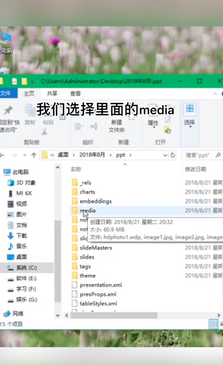Click the search magnifier icon
The height and width of the screenshot is (365, 223).
218,155
